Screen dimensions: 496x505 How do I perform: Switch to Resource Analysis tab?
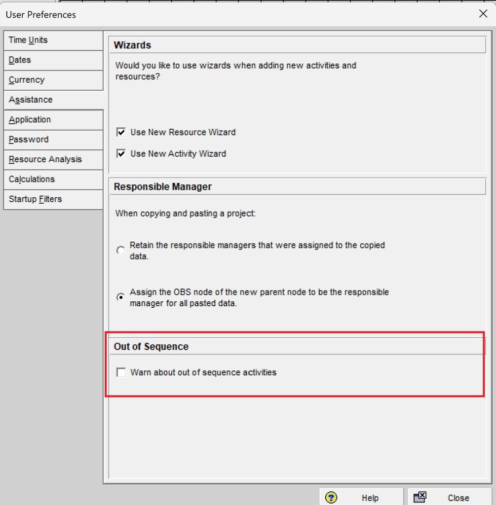click(x=53, y=160)
